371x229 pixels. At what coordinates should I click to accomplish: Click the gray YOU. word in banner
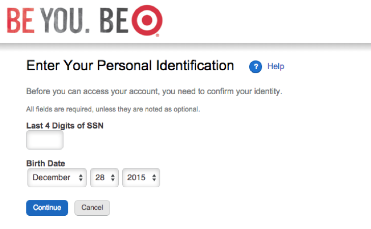(x=65, y=20)
